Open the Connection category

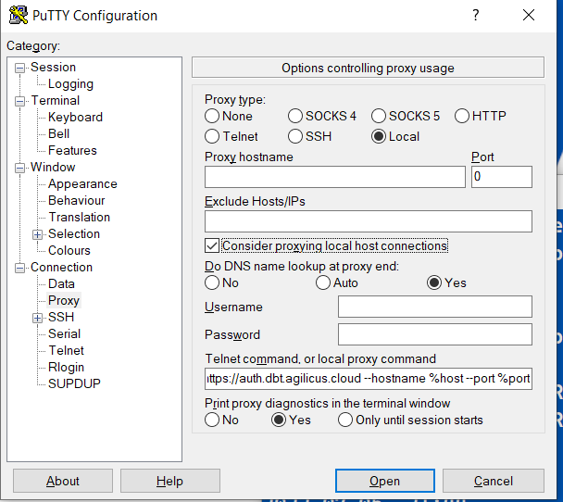[x=61, y=267]
